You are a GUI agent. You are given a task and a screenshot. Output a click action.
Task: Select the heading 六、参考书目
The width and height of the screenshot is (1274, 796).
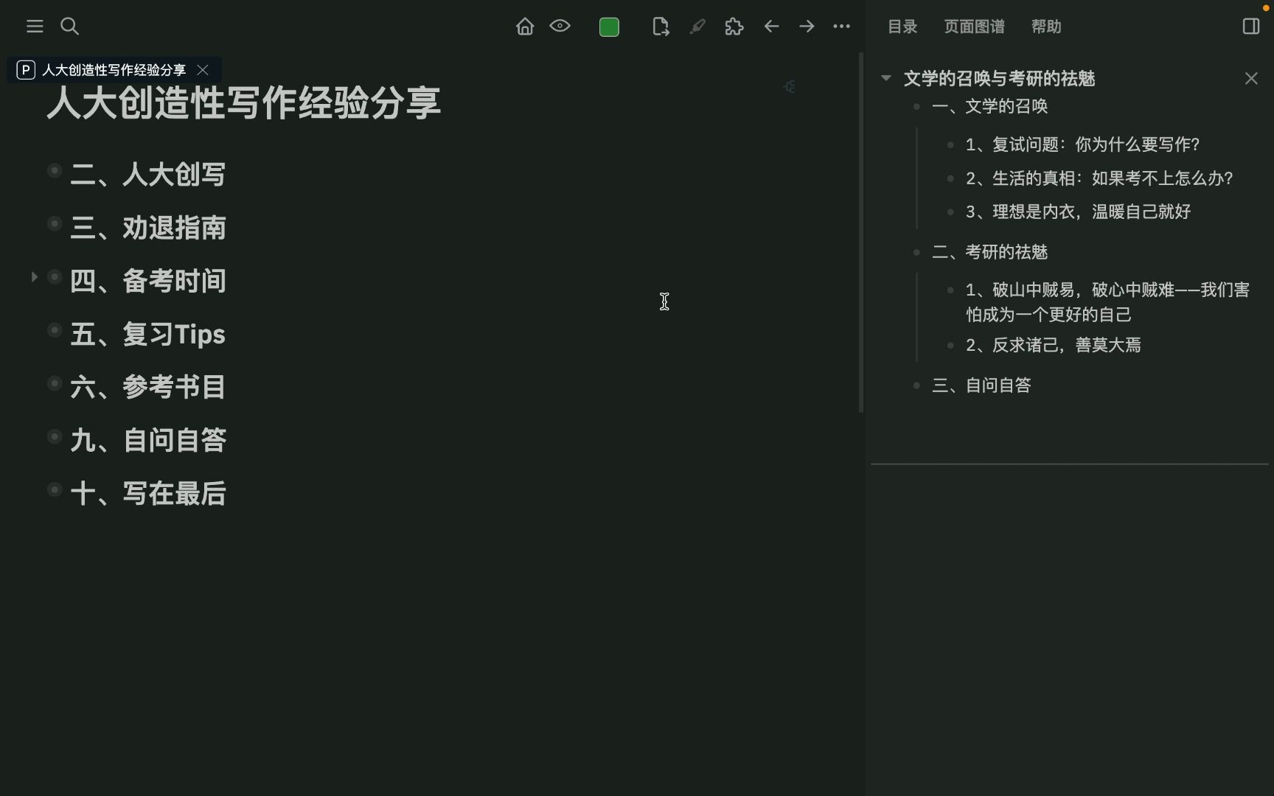[x=148, y=387]
